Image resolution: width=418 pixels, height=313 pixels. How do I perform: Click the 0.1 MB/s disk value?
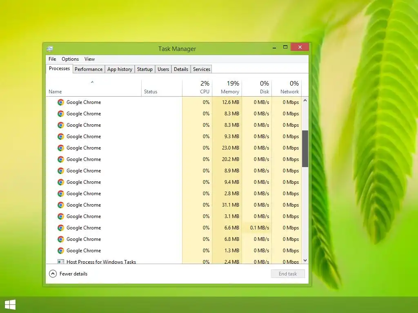point(259,228)
